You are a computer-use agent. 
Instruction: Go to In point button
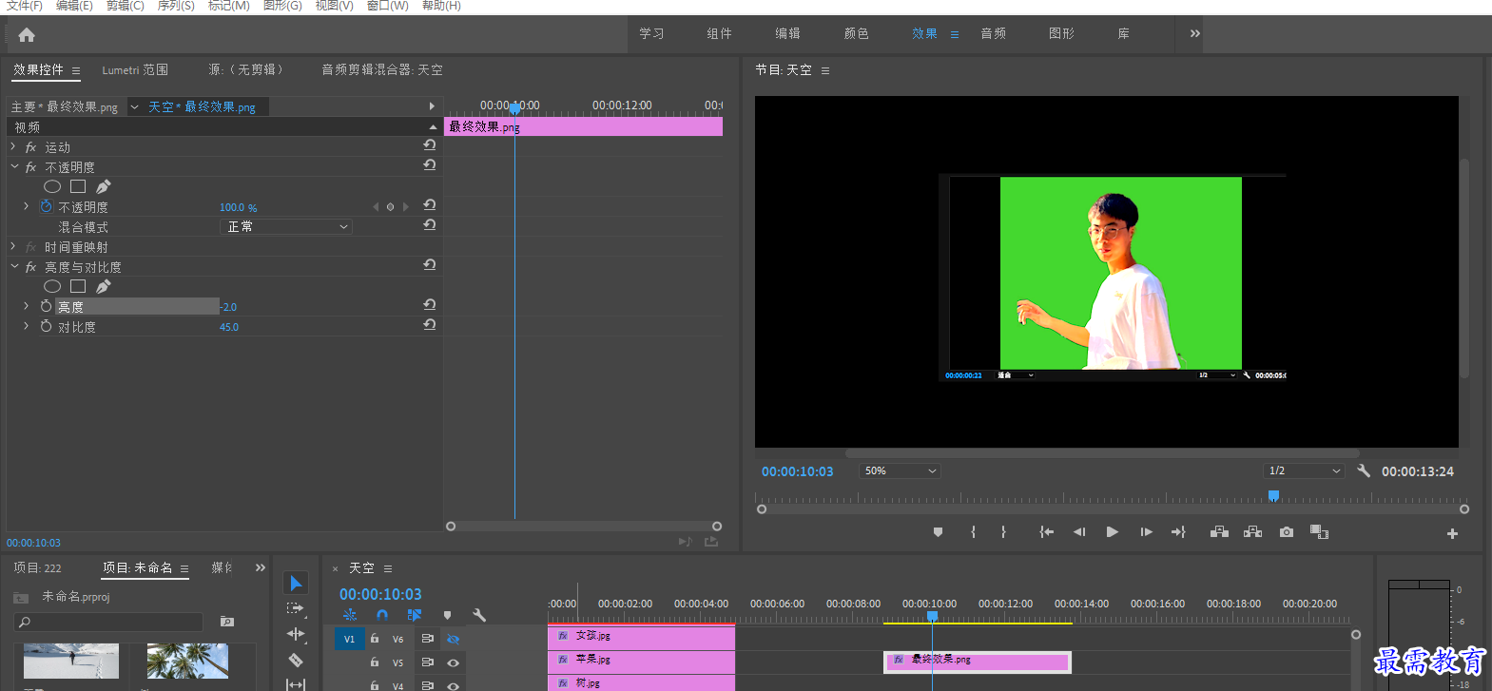tap(1046, 532)
